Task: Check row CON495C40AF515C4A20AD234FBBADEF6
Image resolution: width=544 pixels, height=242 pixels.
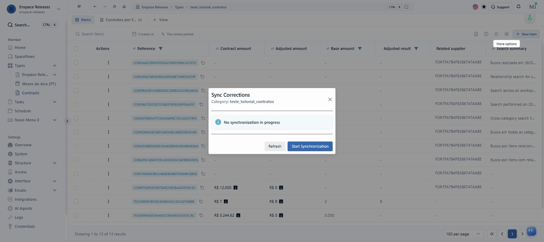Action: (x=76, y=160)
